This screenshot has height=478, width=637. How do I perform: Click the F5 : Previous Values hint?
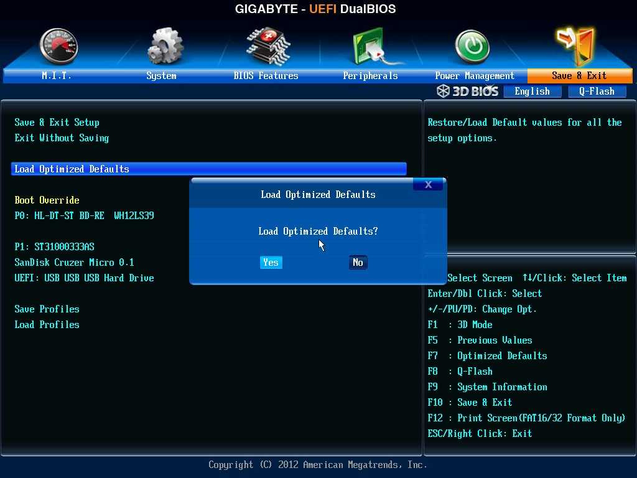click(x=480, y=340)
